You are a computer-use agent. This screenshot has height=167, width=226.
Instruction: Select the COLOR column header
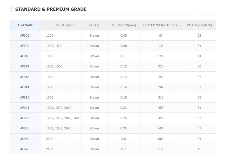click(x=94, y=25)
